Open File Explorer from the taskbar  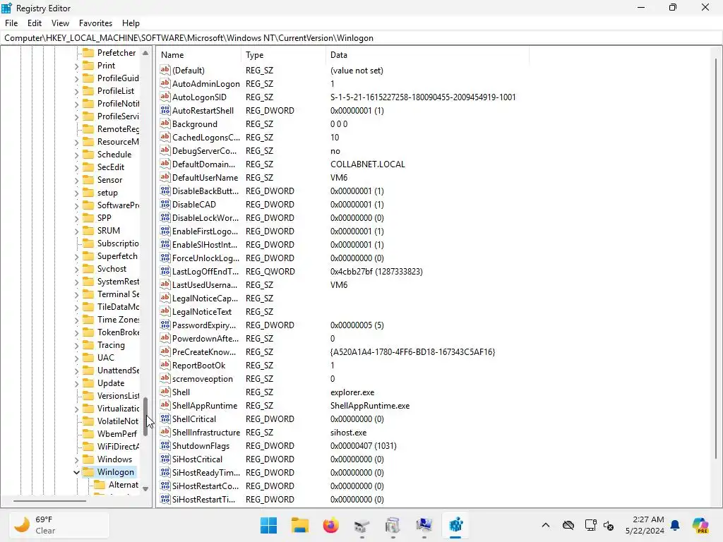click(299, 525)
